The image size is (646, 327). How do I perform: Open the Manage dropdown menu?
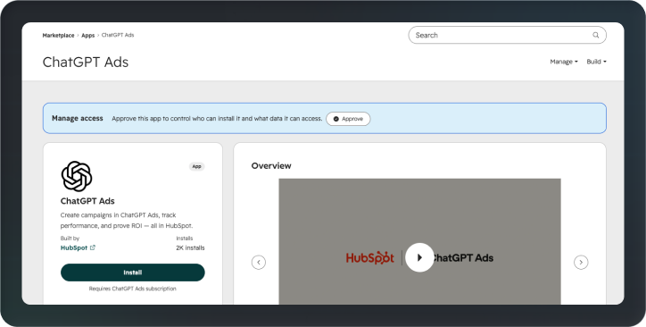[x=564, y=62]
